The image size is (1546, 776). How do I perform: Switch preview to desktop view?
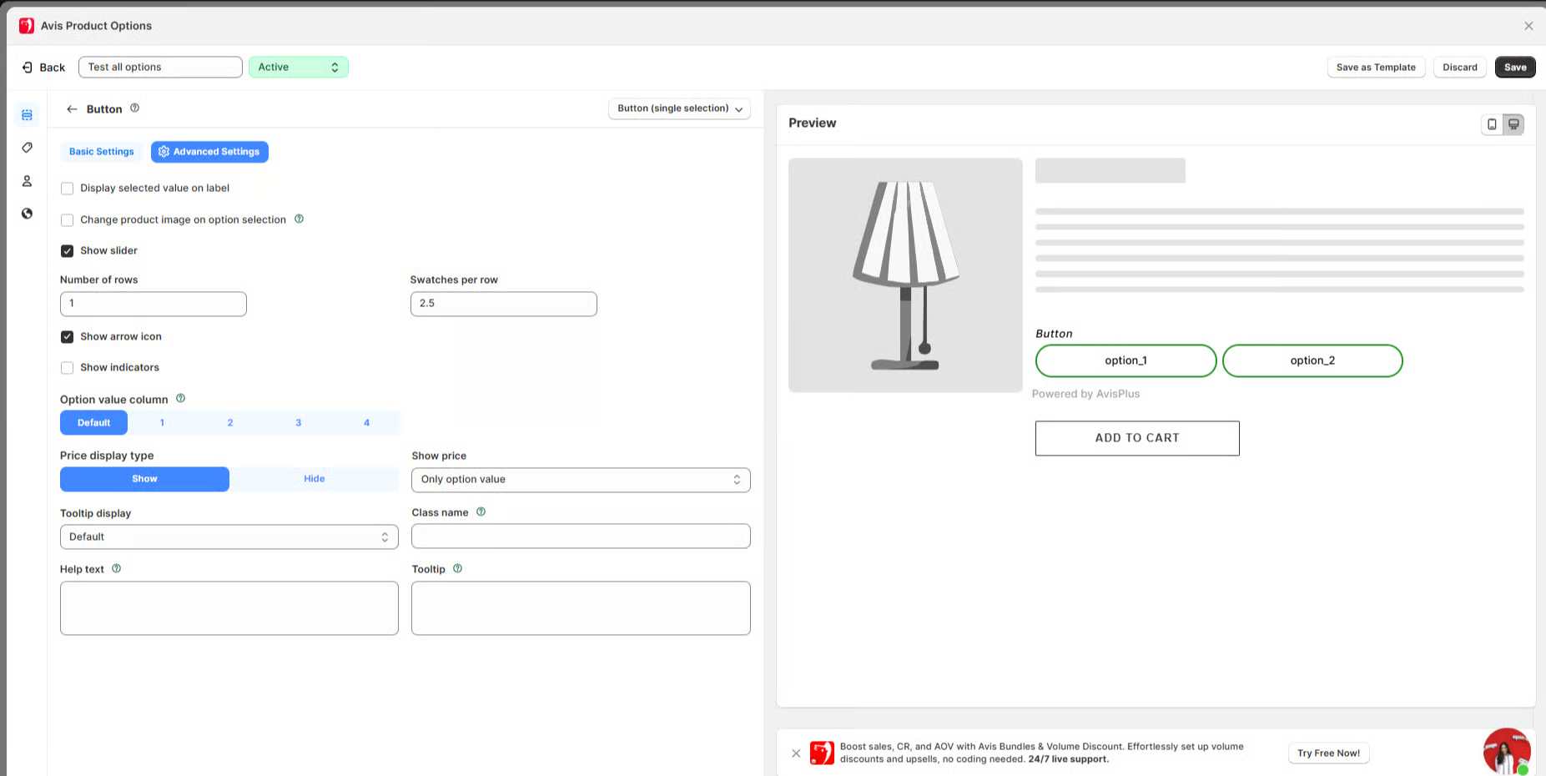click(x=1513, y=124)
